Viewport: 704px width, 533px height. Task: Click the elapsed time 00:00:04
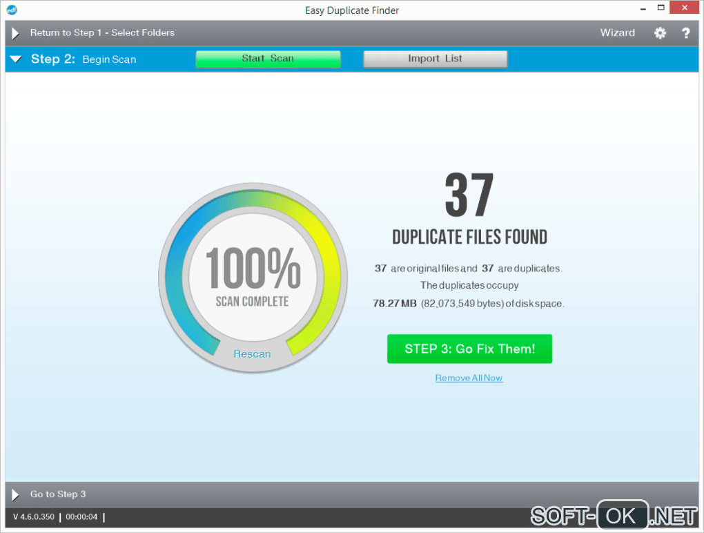tap(81, 517)
